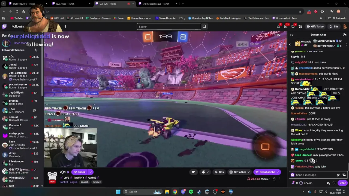Open the Rocket League category link
The height and width of the screenshot is (196, 349).
[x=68, y=182]
